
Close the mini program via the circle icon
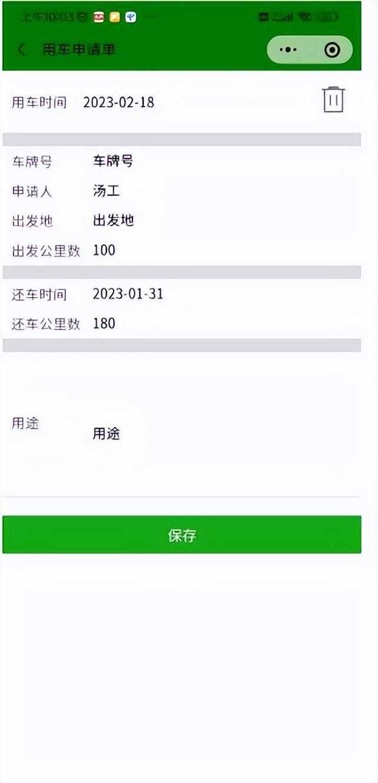332,50
